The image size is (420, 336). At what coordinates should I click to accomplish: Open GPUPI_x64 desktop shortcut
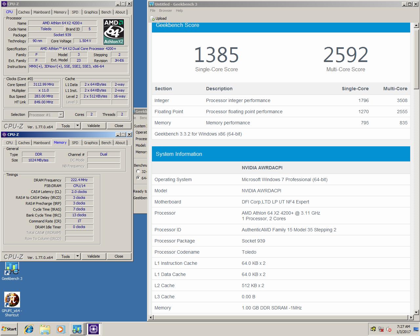coord(12,304)
